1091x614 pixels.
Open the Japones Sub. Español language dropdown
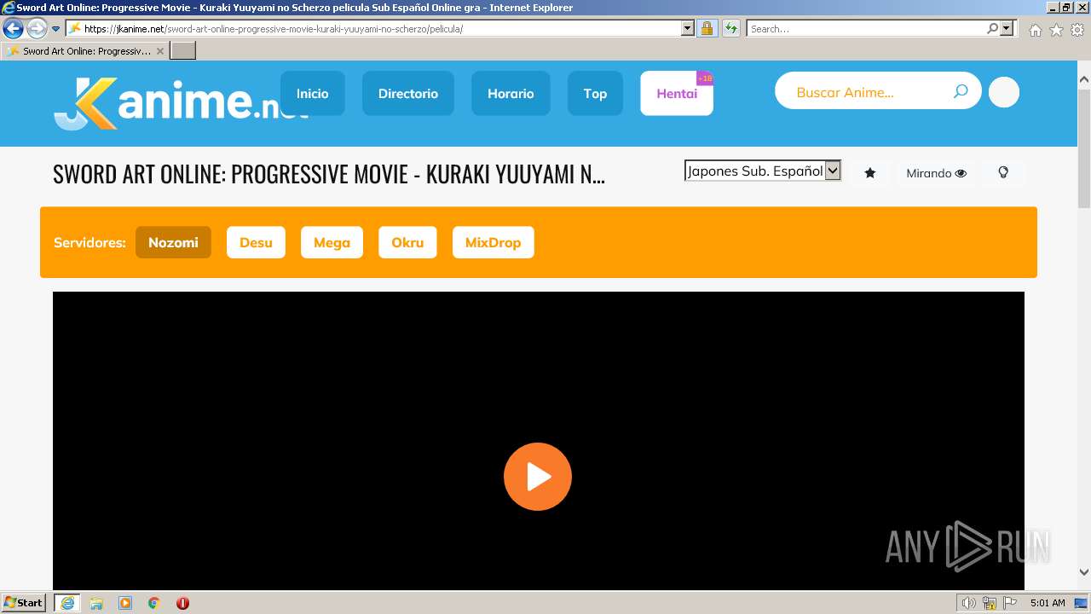(763, 171)
